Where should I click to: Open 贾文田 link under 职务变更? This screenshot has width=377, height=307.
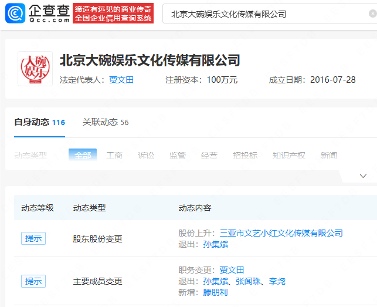point(232,270)
